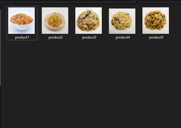Click the search box at top right
The height and width of the screenshot is (128, 181).
click(x=160, y=1)
